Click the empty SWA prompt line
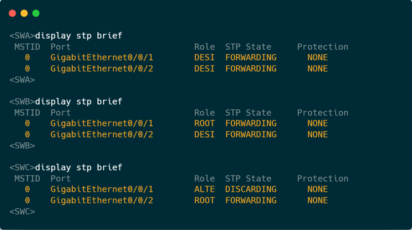Viewport: 412px width, 230px height. coord(22,80)
